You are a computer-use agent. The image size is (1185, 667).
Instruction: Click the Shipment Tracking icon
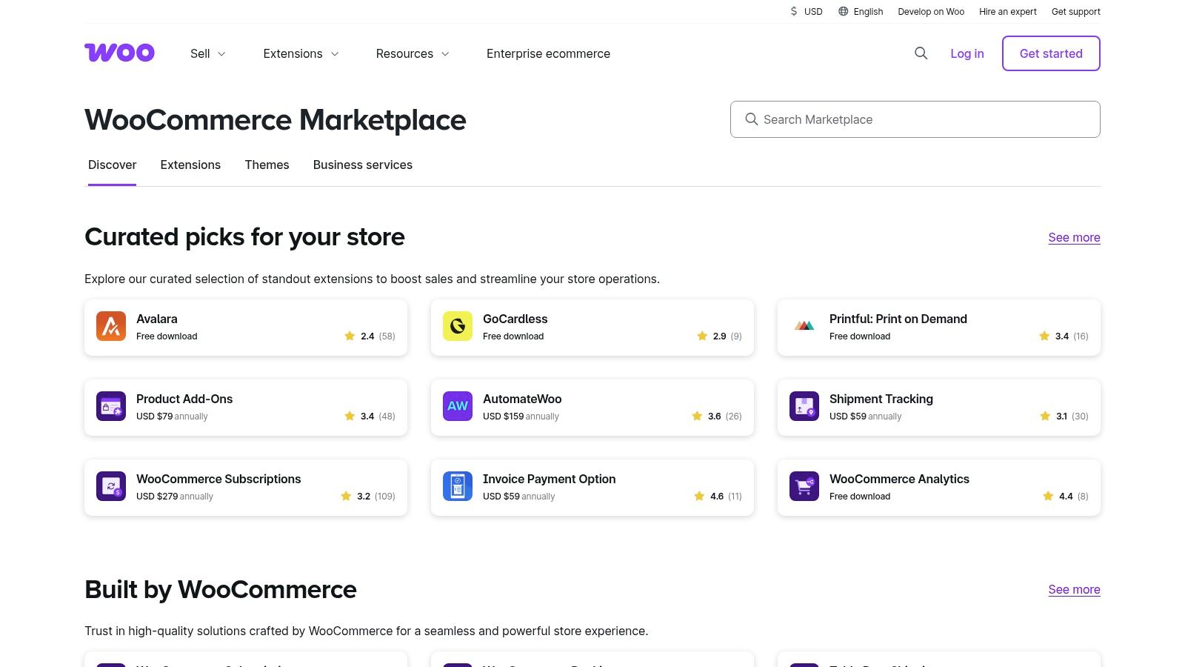(x=804, y=406)
